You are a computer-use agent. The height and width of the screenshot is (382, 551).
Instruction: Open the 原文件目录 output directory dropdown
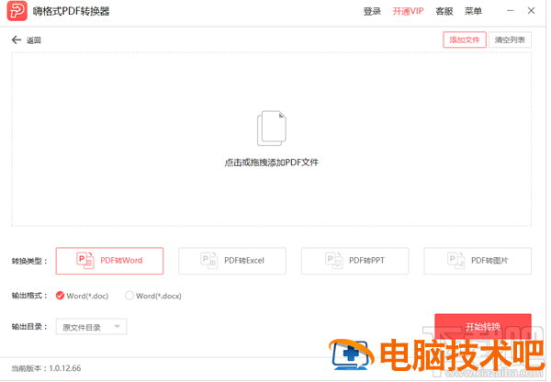coord(91,327)
